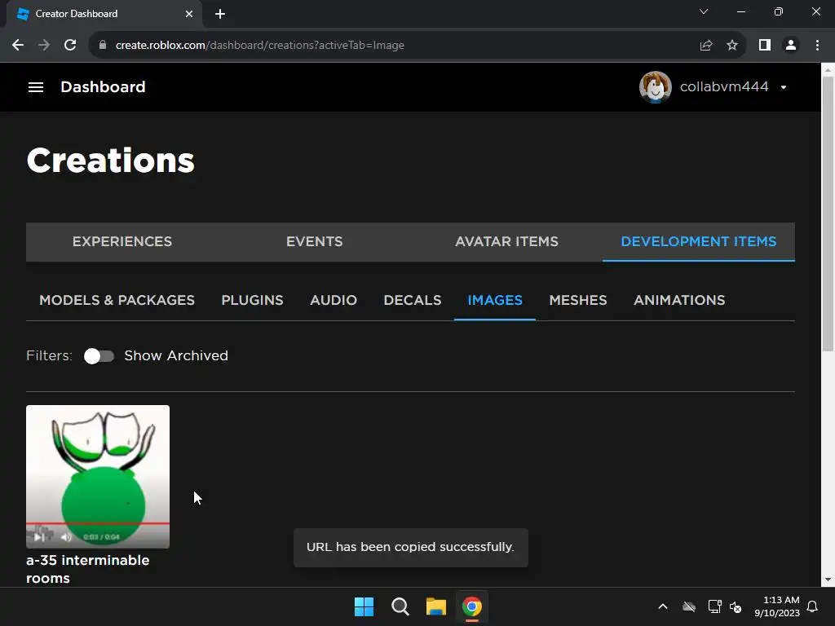Expand the collabvm444 account dropdown arrow

tap(784, 87)
